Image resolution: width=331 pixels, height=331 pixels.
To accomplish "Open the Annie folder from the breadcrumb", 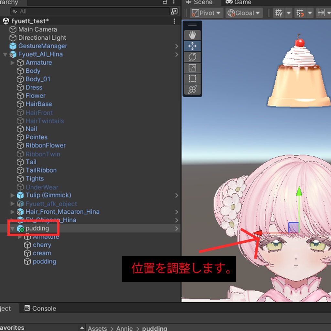I will click(124, 328).
